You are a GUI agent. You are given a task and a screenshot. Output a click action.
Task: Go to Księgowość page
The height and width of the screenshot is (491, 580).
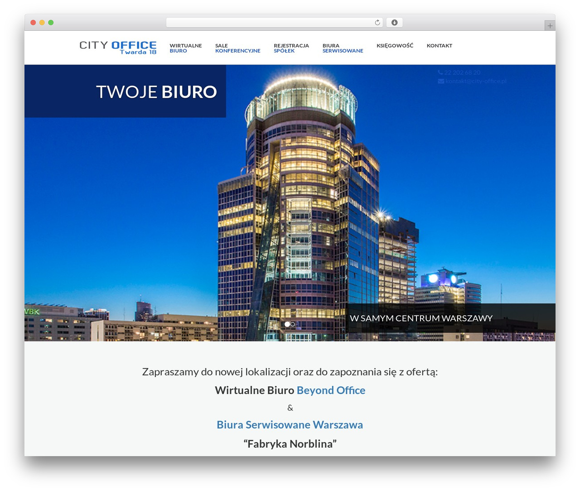click(x=395, y=45)
